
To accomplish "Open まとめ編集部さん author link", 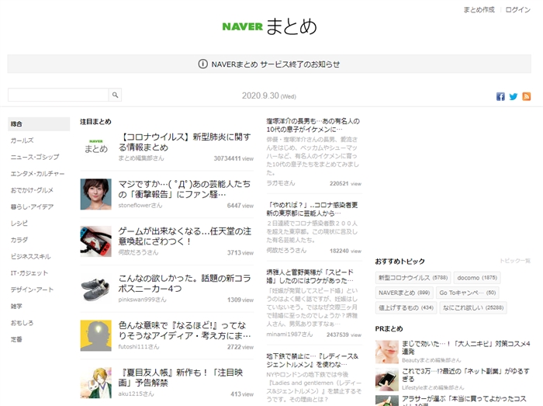I will [x=141, y=158].
